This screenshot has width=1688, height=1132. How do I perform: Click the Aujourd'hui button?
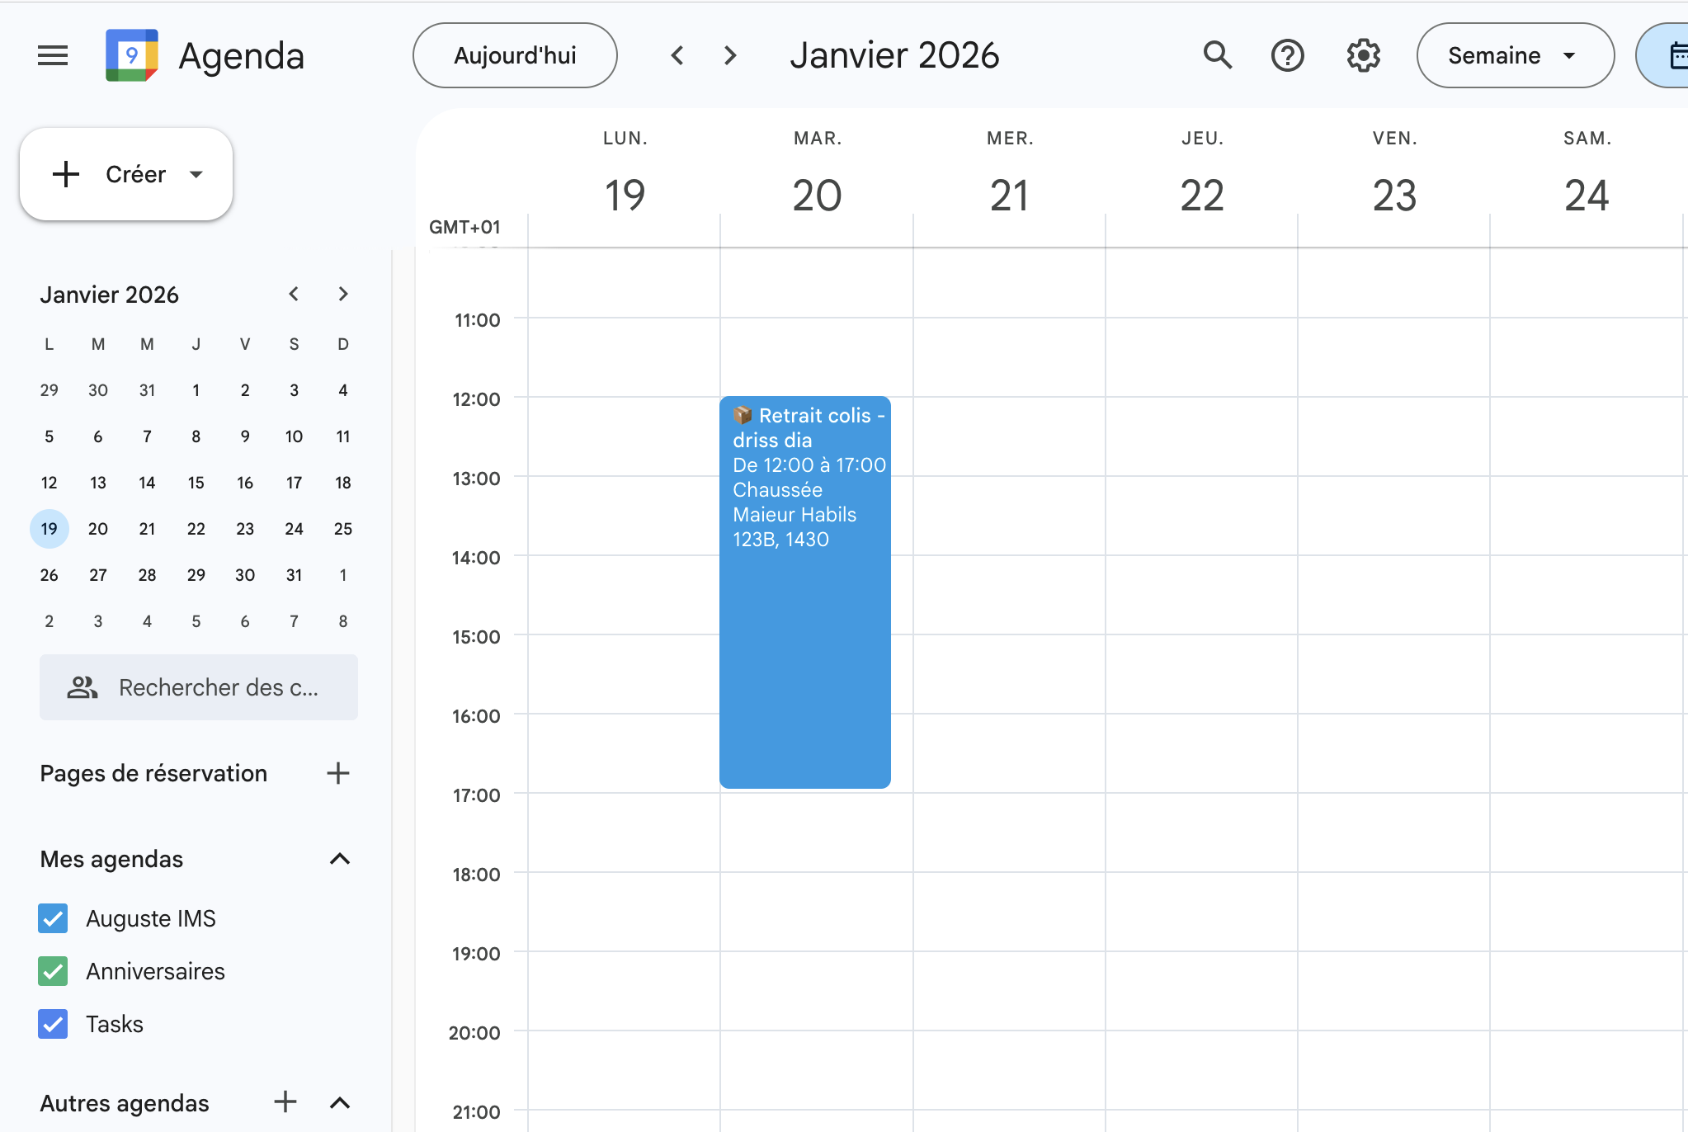coord(515,55)
